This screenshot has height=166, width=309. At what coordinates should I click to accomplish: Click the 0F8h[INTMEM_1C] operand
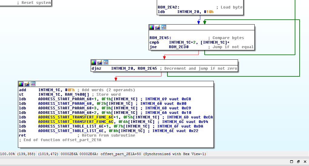tap(127, 131)
